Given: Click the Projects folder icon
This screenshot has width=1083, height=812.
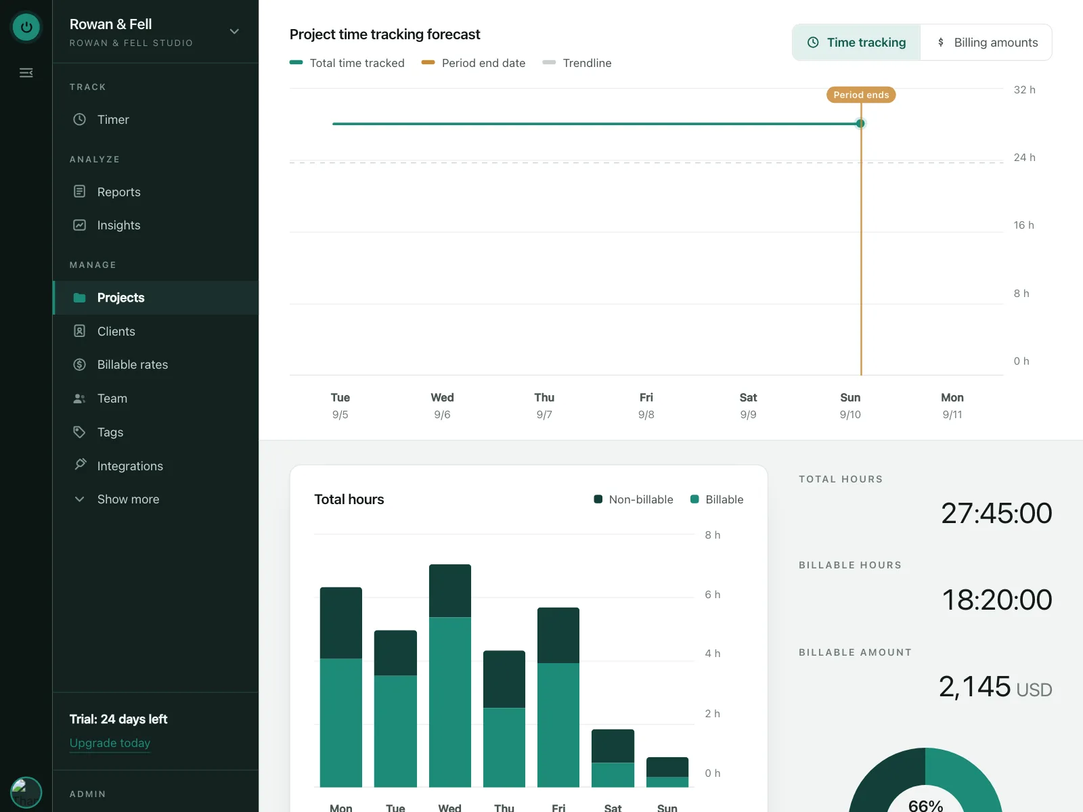Looking at the screenshot, I should point(79,298).
